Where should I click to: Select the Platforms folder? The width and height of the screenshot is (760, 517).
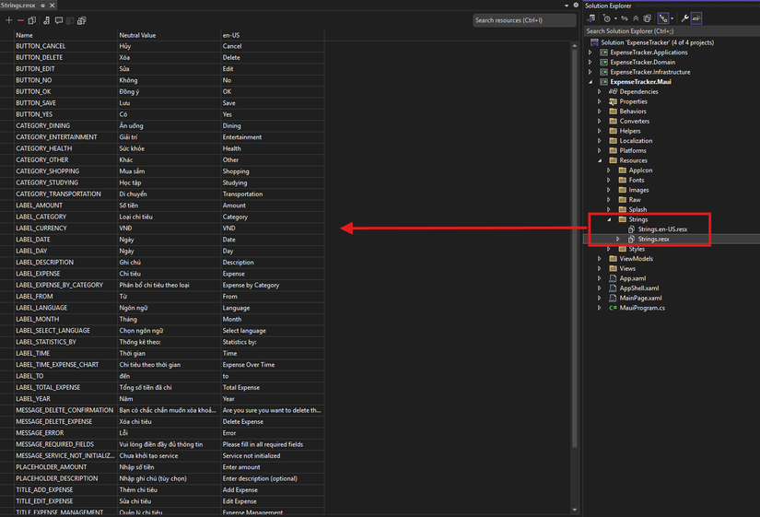pos(633,151)
